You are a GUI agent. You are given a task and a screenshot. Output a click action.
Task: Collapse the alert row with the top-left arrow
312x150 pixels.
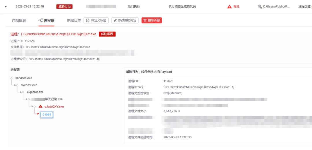pos(5,6)
